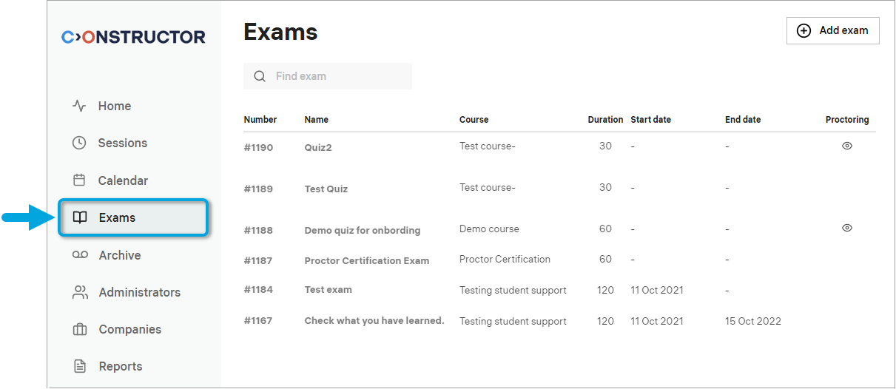Open exam number #1184
This screenshot has height=389, width=896.
[258, 290]
